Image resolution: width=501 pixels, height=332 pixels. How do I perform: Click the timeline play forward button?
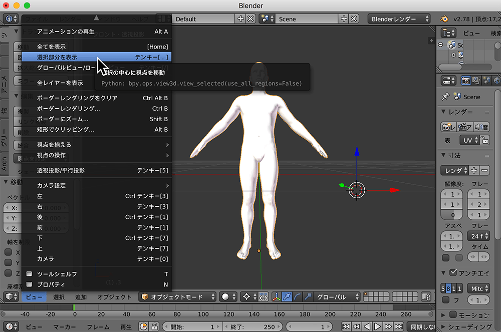(377, 327)
